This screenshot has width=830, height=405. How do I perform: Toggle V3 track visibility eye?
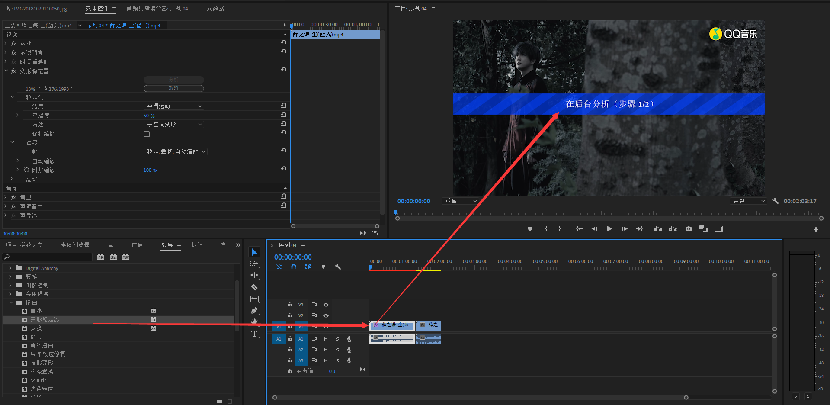(326, 305)
